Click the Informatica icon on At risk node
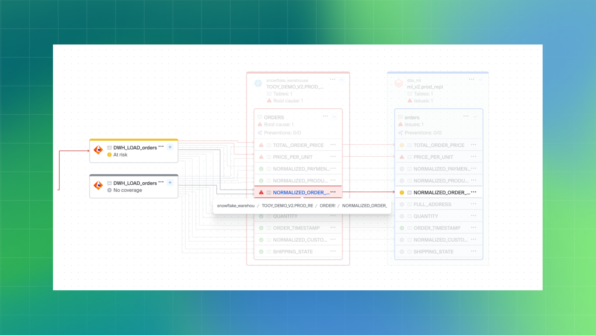The width and height of the screenshot is (596, 335). click(x=98, y=150)
